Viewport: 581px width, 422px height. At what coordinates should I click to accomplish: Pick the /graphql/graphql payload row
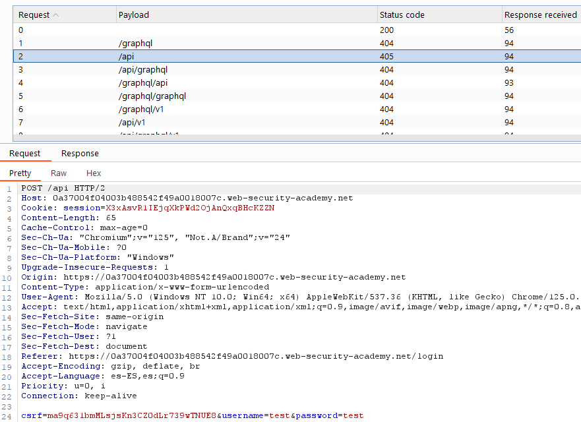(297, 96)
